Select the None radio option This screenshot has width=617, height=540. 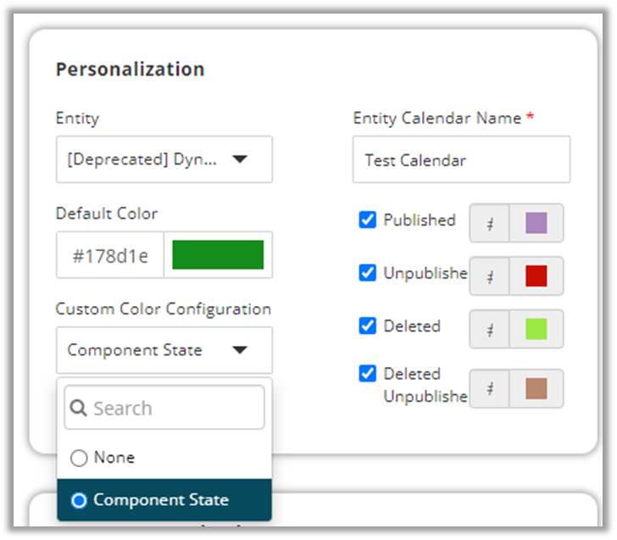pyautogui.click(x=80, y=458)
